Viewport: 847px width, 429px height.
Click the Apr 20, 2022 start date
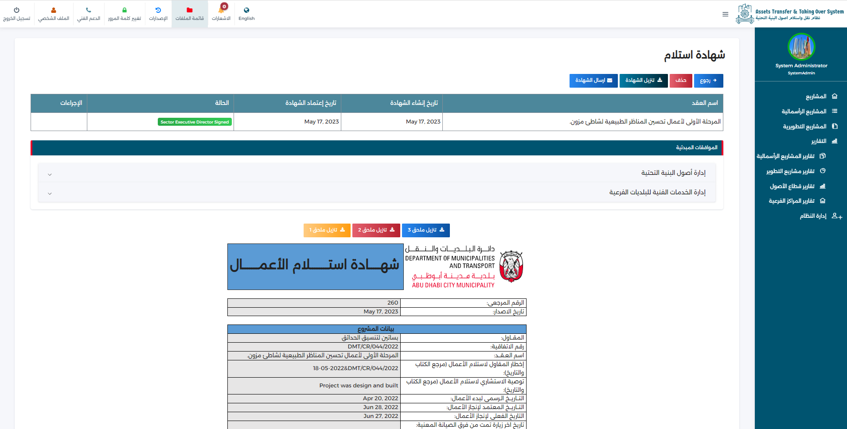(380, 398)
